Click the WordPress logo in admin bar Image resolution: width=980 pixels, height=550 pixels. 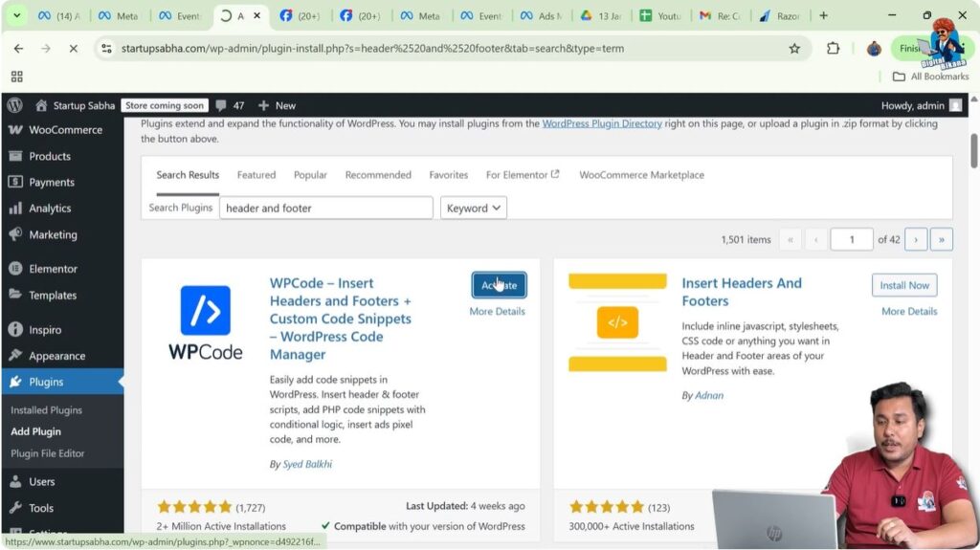15,105
